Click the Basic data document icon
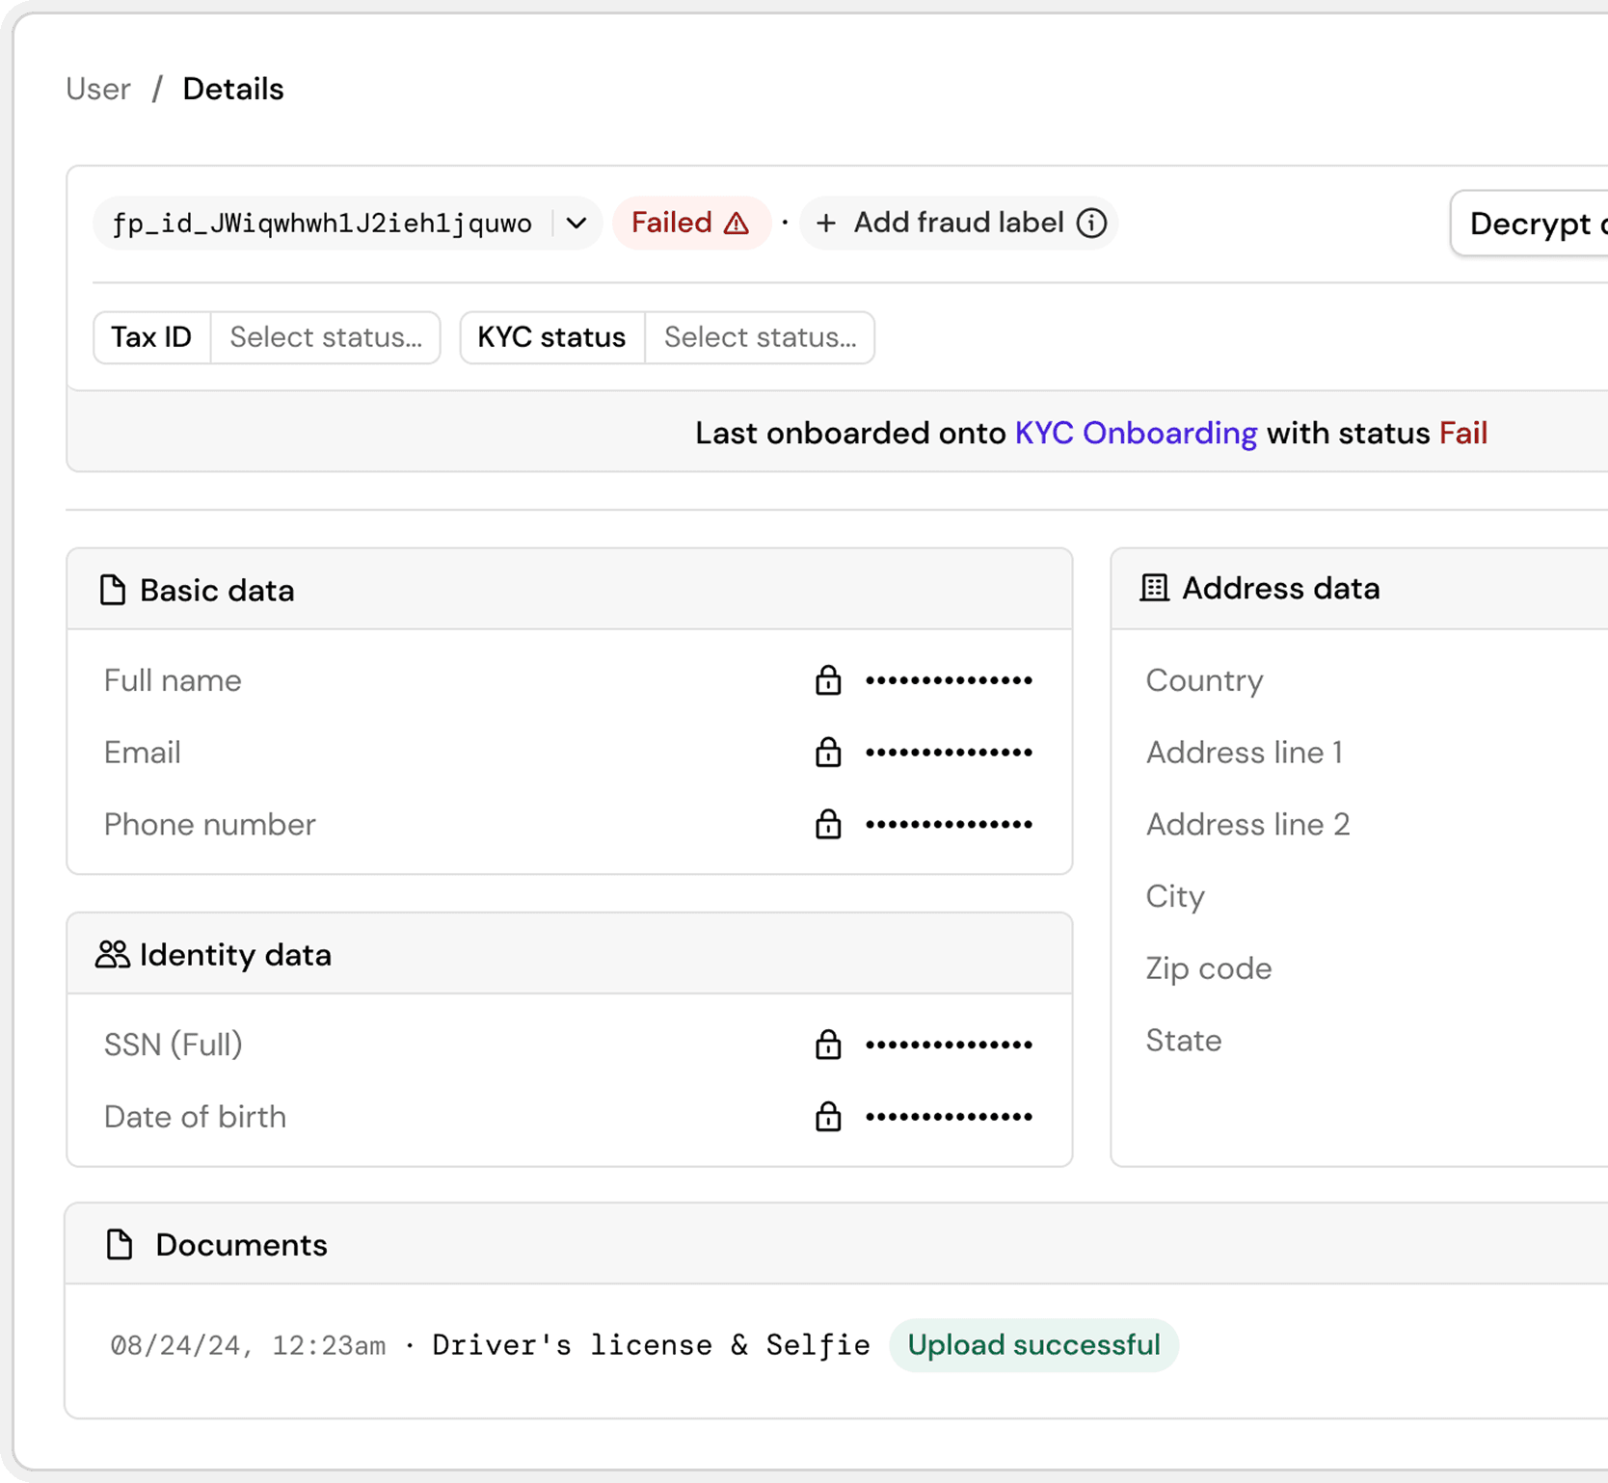 click(x=111, y=589)
